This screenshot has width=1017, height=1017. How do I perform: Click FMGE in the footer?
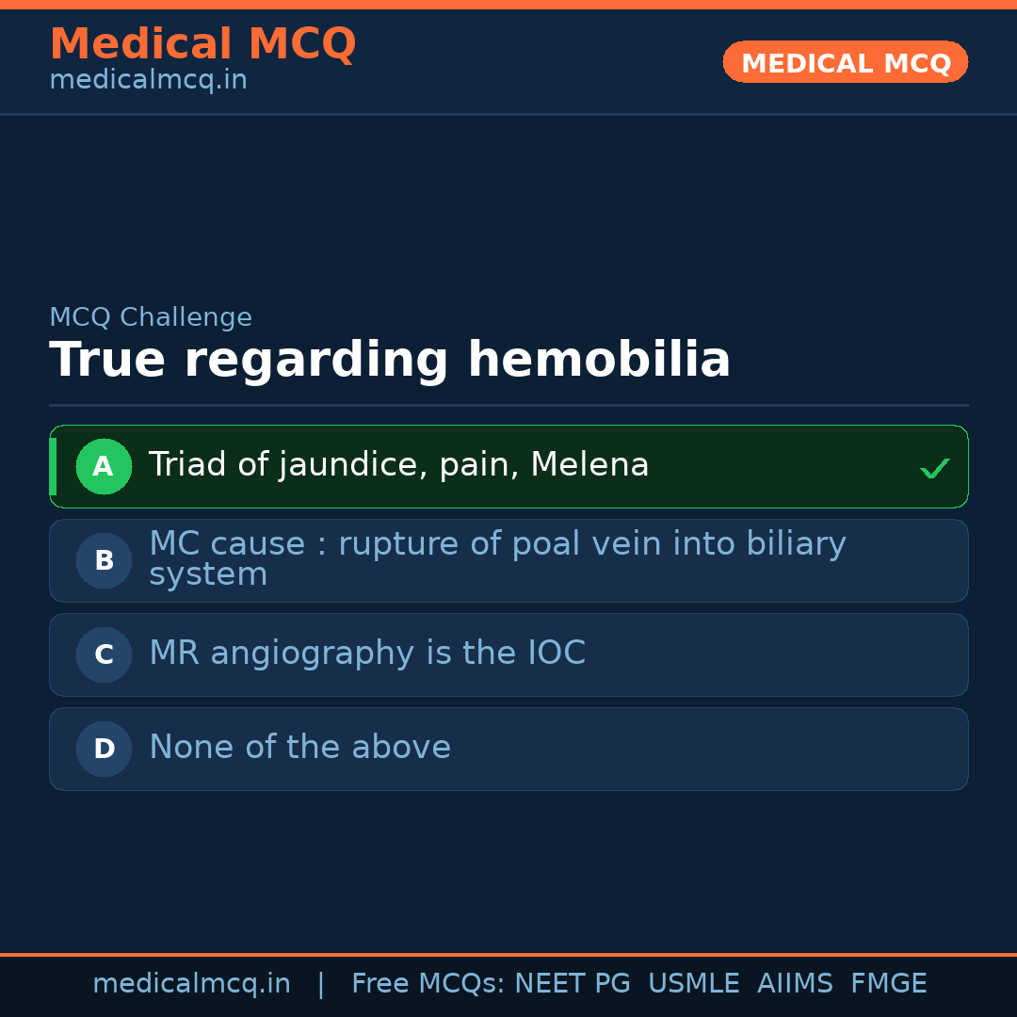click(x=888, y=984)
